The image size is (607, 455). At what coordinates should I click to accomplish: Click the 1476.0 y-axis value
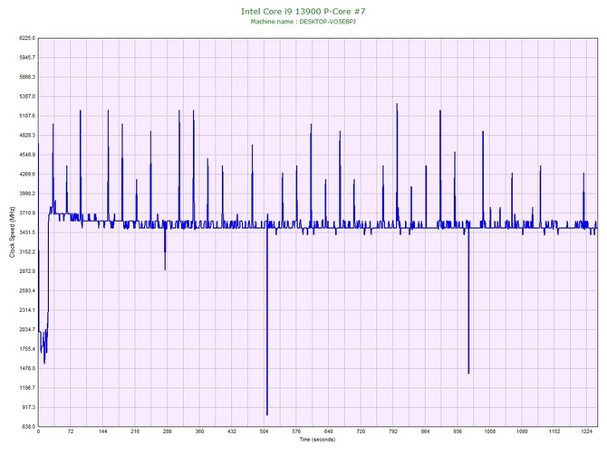27,368
